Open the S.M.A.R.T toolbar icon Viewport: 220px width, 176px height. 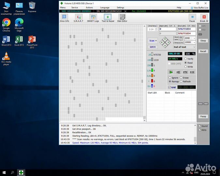[79, 18]
